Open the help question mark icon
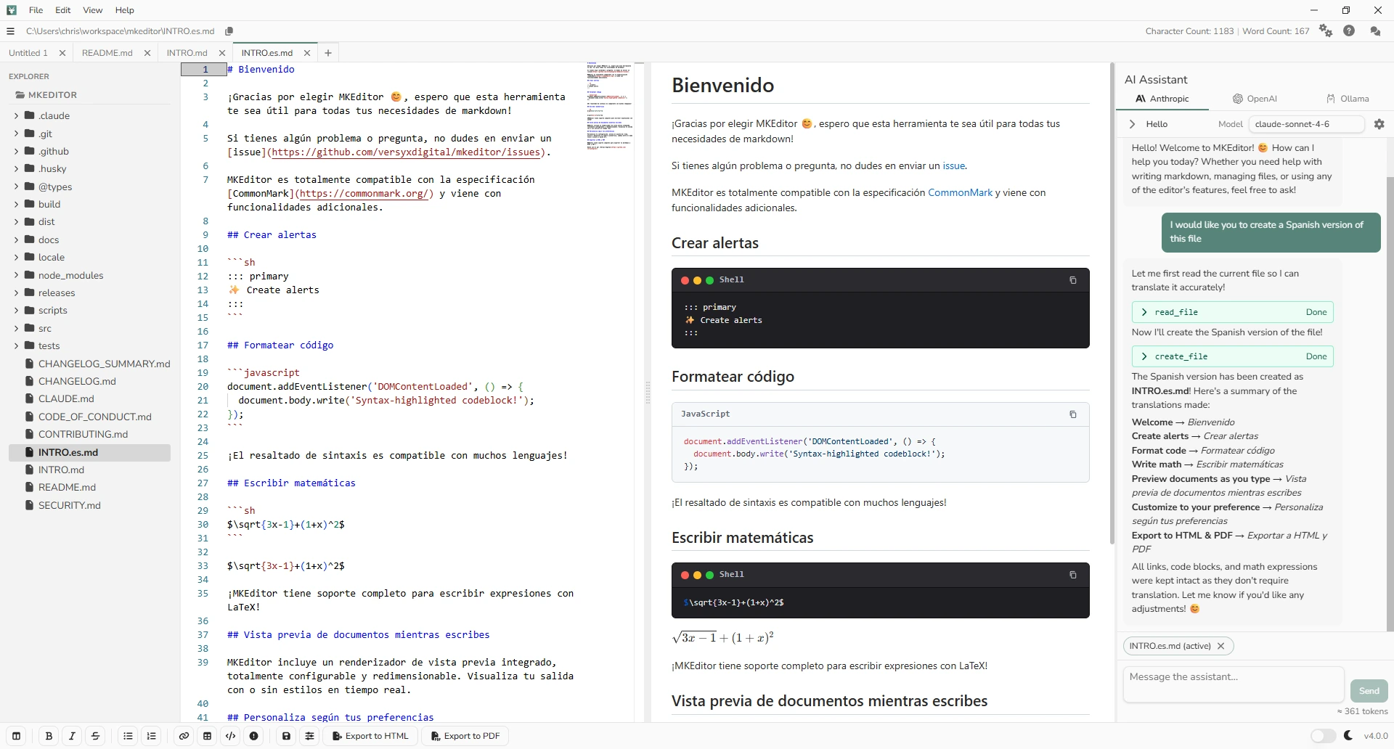The width and height of the screenshot is (1394, 749). (1349, 31)
